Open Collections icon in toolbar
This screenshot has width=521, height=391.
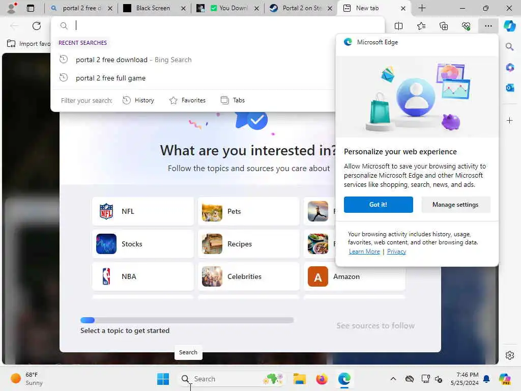click(444, 26)
